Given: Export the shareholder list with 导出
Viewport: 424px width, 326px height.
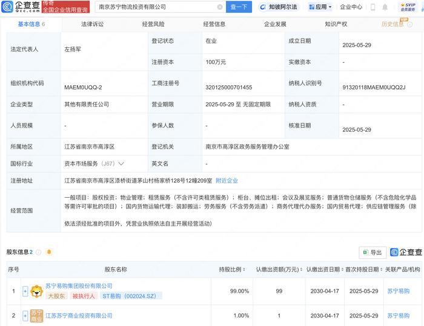Looking at the screenshot, I should [373, 252].
